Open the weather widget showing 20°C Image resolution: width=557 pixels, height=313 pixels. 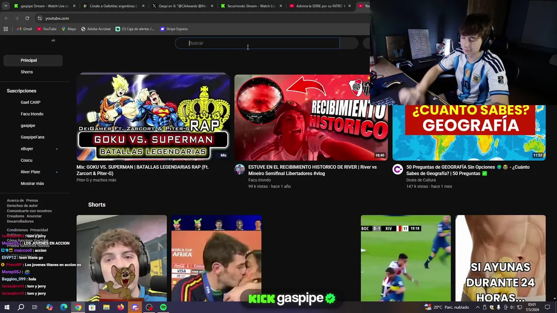coord(446,307)
